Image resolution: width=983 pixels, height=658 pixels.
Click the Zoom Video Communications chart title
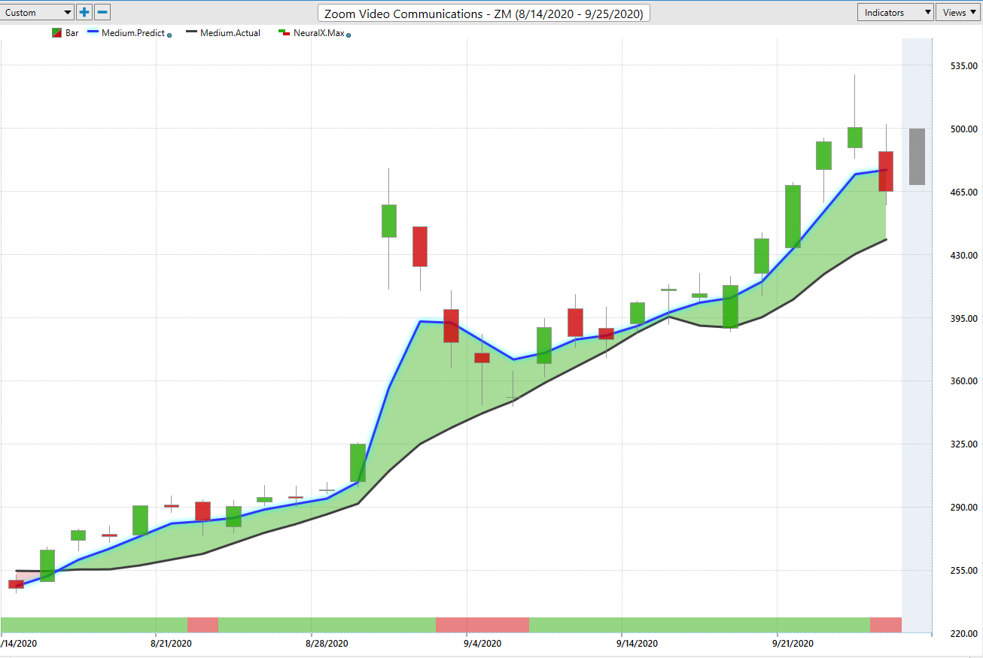click(x=484, y=14)
